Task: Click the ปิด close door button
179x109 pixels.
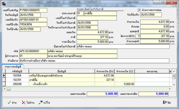Action: coord(167,103)
